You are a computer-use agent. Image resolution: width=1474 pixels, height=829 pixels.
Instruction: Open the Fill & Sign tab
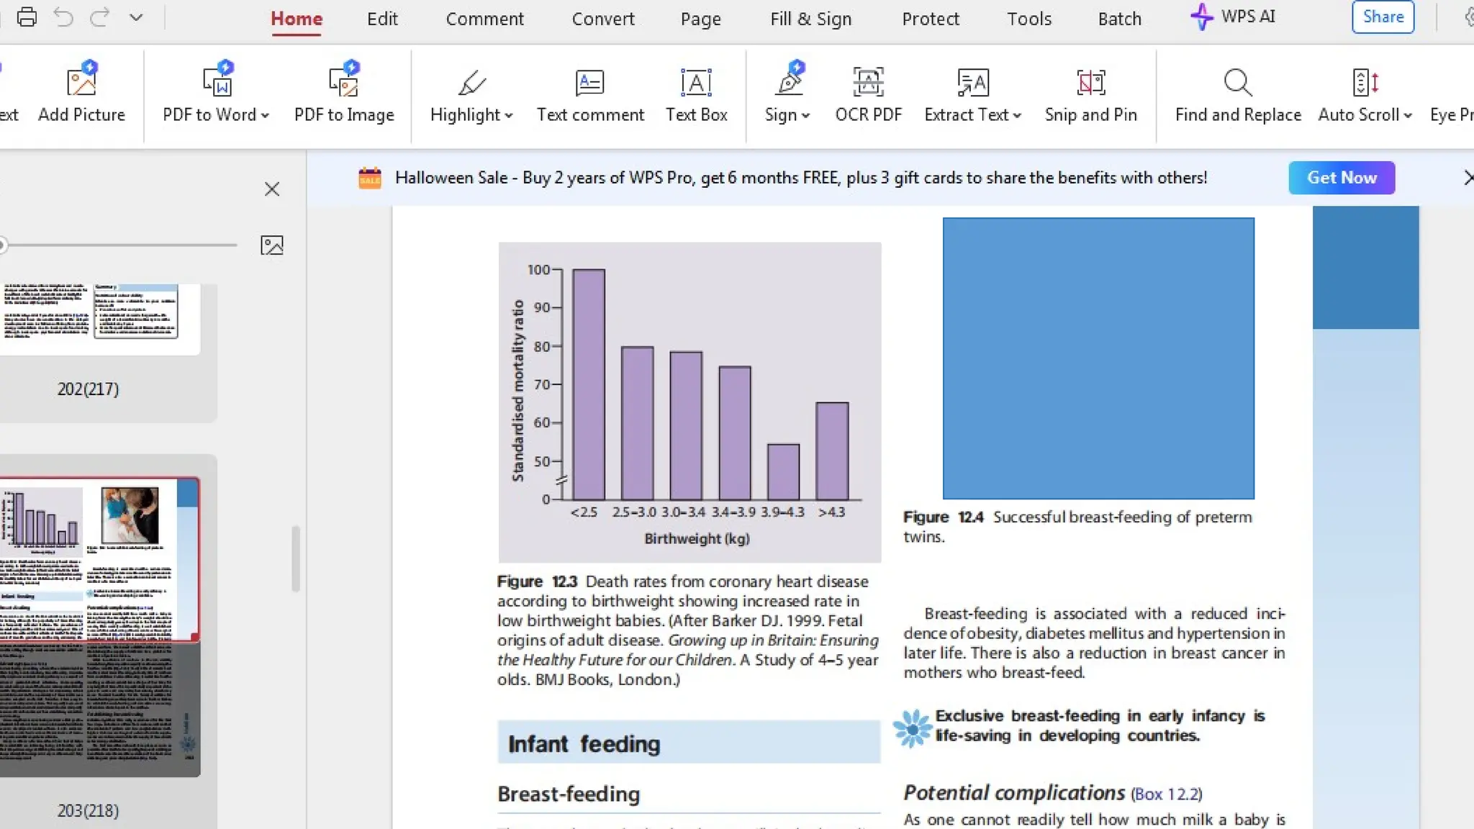(x=810, y=19)
